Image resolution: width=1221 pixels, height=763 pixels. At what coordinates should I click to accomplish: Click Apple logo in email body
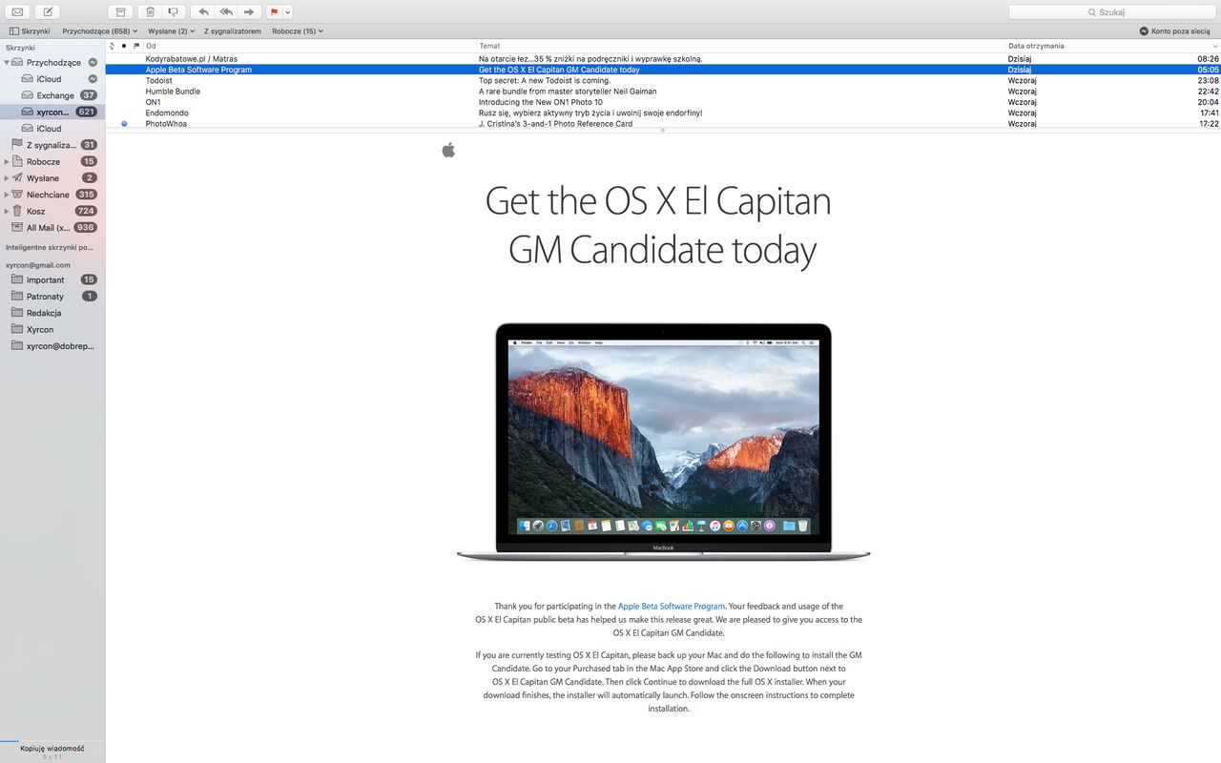tap(448, 149)
